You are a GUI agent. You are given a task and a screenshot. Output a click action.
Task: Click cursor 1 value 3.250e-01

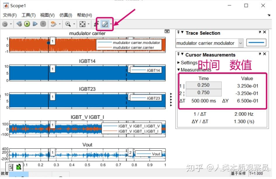click(x=248, y=86)
